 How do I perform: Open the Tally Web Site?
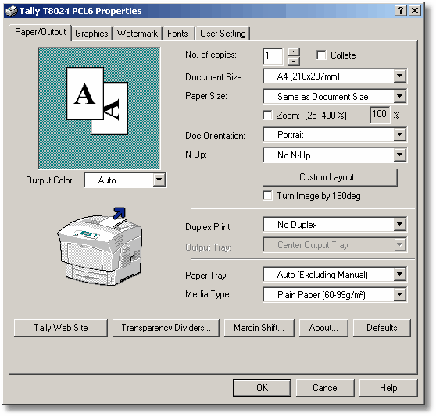[x=61, y=328]
